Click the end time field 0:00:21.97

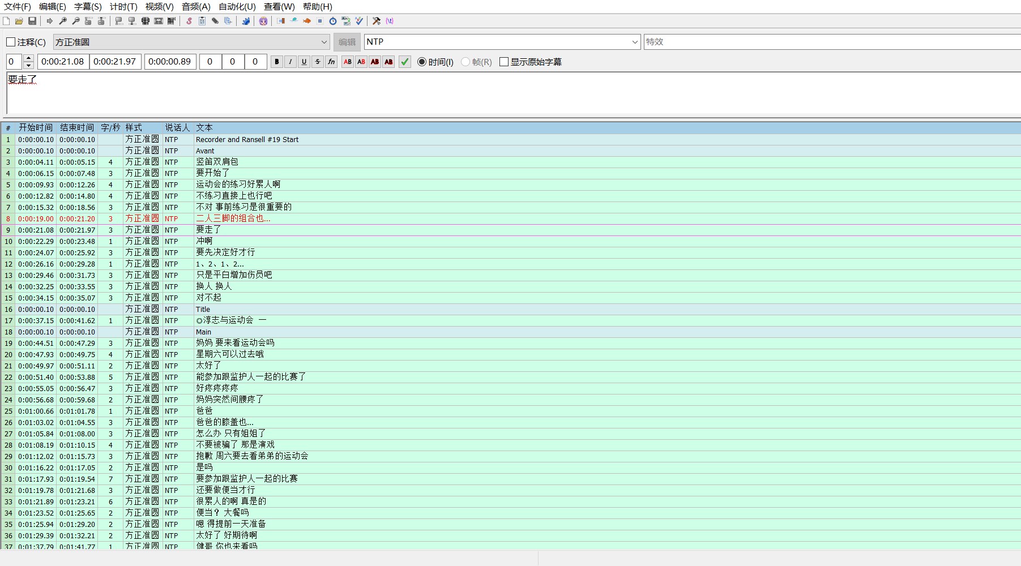click(115, 62)
